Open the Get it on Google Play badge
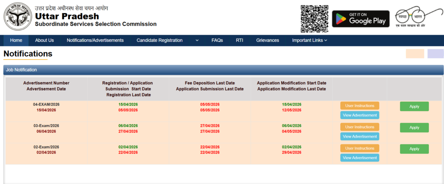Screen dimensions: 444x184 (x=361, y=18)
